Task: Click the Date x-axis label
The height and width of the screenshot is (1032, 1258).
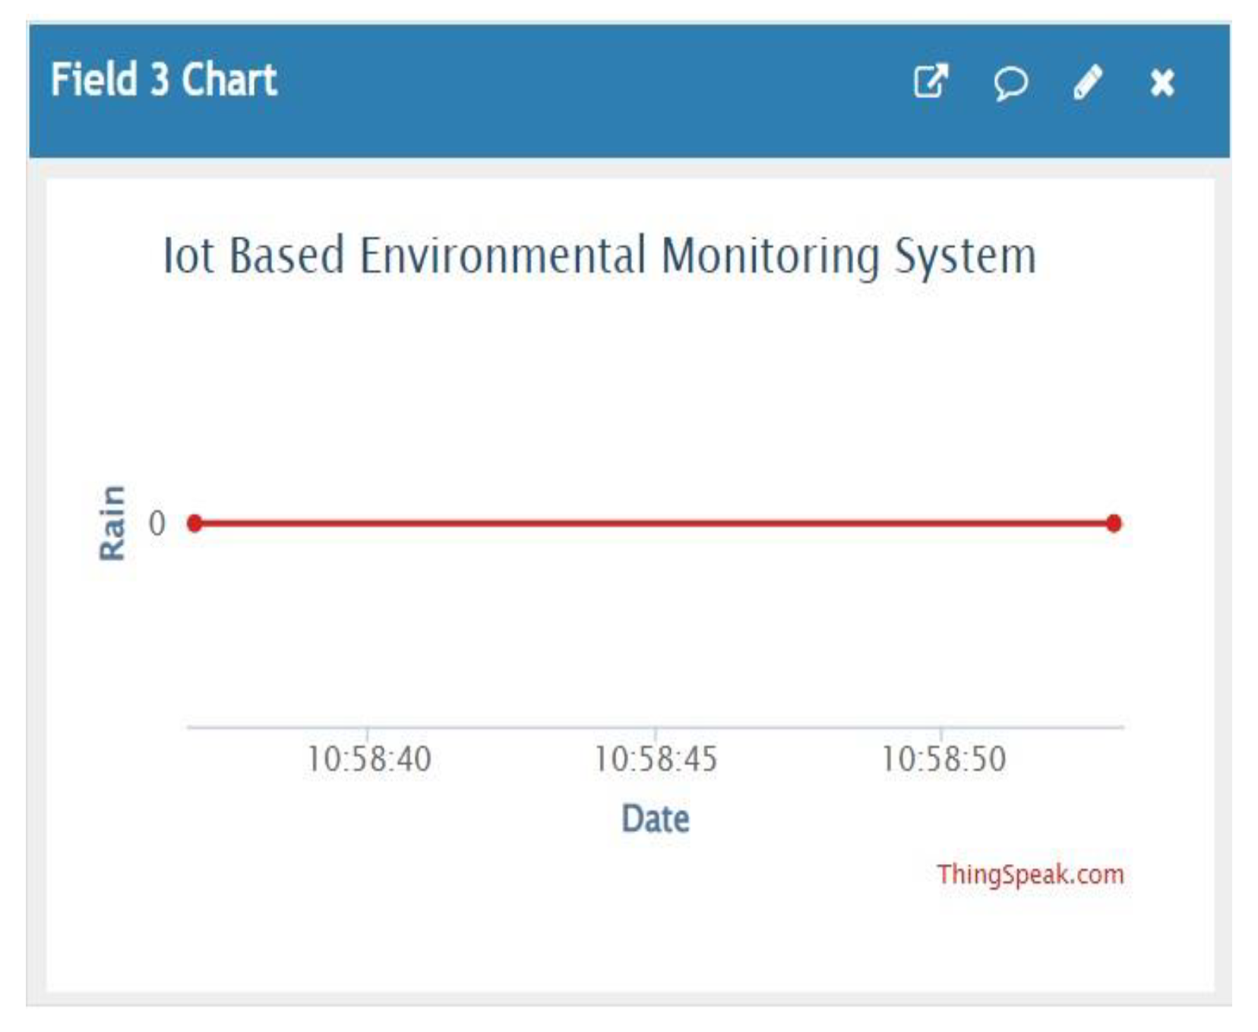Action: click(655, 818)
